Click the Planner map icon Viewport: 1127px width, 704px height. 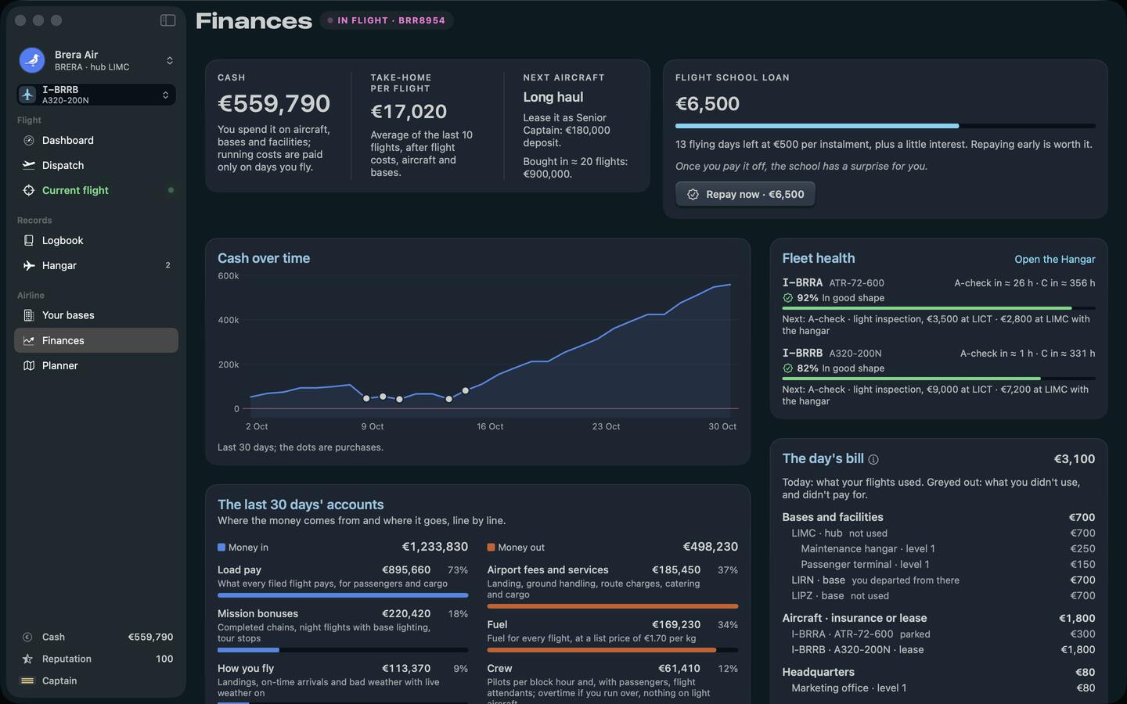[29, 365]
